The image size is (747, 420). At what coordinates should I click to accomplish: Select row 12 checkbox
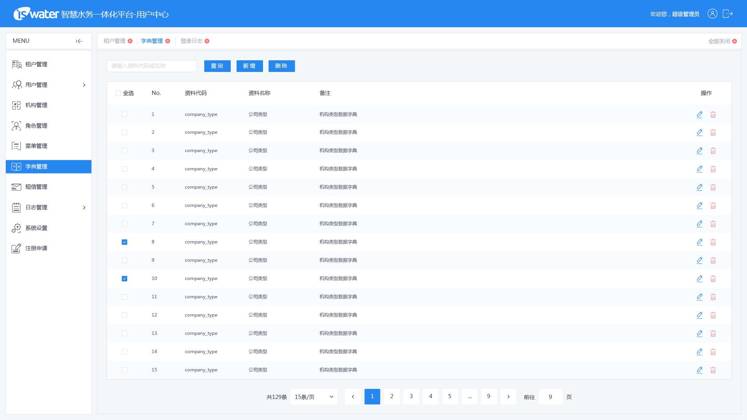[x=124, y=315]
